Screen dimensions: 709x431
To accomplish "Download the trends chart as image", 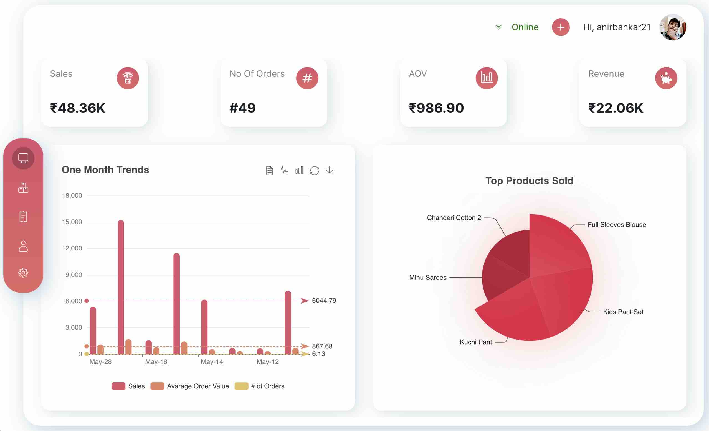I will click(330, 170).
